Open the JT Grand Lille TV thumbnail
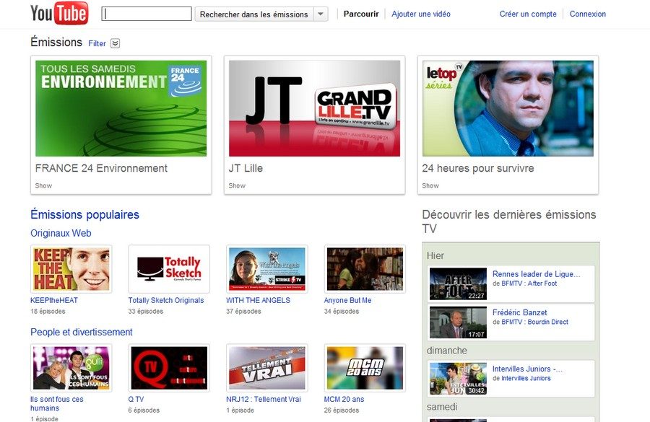This screenshot has width=650, height=422. [x=314, y=108]
